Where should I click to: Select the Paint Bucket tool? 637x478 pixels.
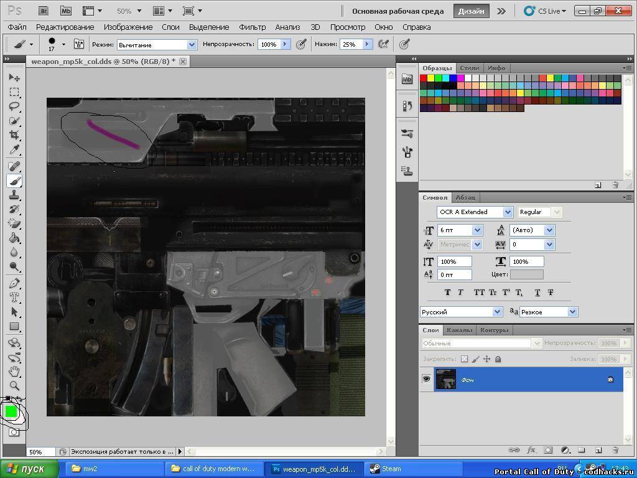click(x=14, y=238)
